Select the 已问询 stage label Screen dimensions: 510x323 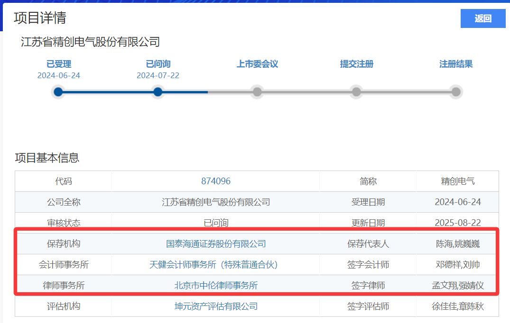[x=158, y=64]
